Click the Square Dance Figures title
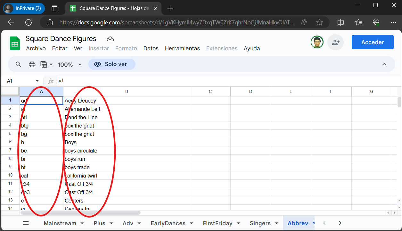 pyautogui.click(x=61, y=39)
